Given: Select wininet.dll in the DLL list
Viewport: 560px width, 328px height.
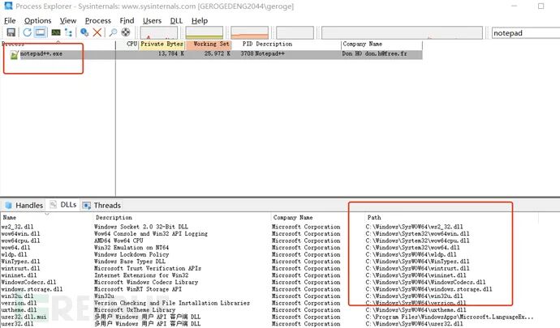Looking at the screenshot, I should pyautogui.click(x=19, y=275).
